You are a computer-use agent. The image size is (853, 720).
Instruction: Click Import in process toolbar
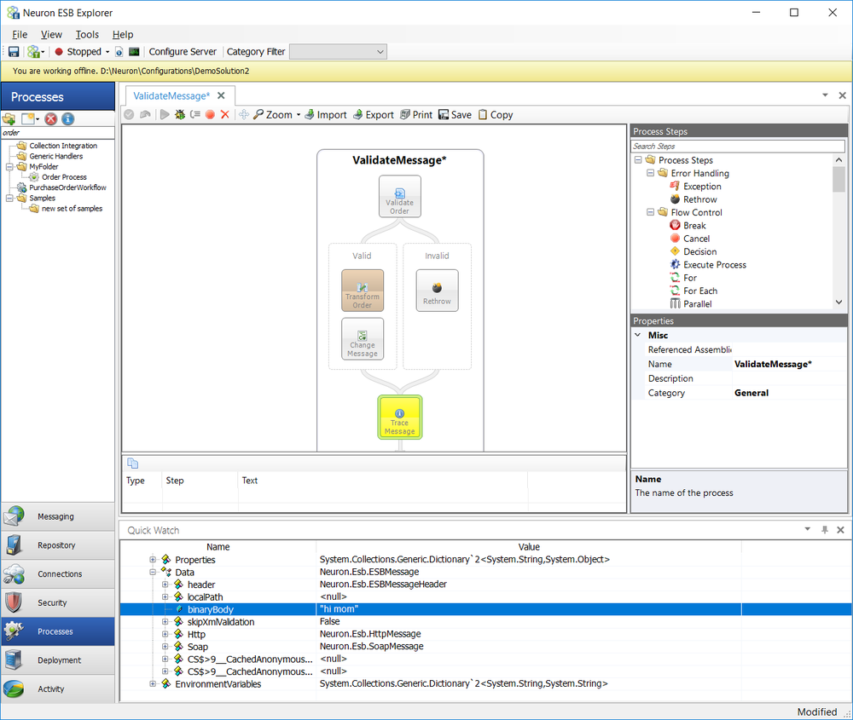point(325,115)
